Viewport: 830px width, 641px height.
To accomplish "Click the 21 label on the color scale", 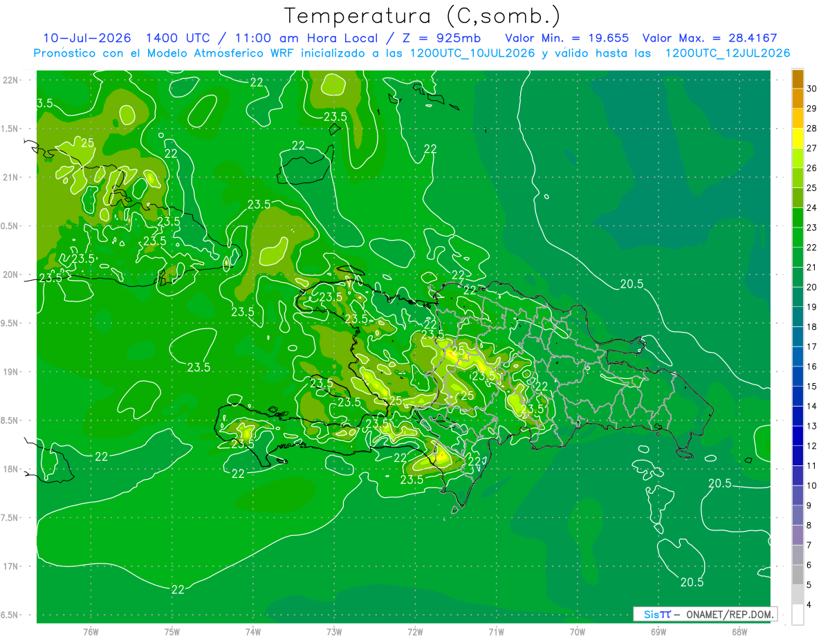I will (x=811, y=267).
